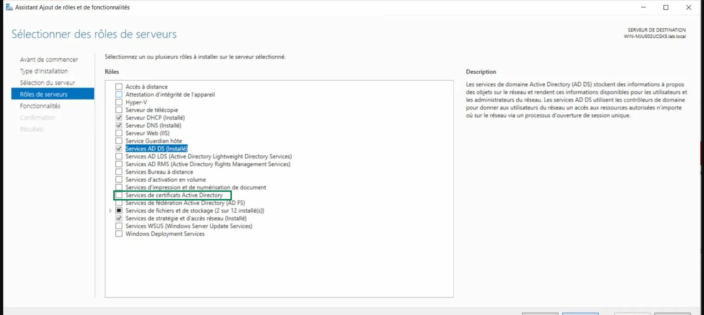The width and height of the screenshot is (704, 315).
Task: Select the Rôles de serveurs step
Action: tap(44, 94)
